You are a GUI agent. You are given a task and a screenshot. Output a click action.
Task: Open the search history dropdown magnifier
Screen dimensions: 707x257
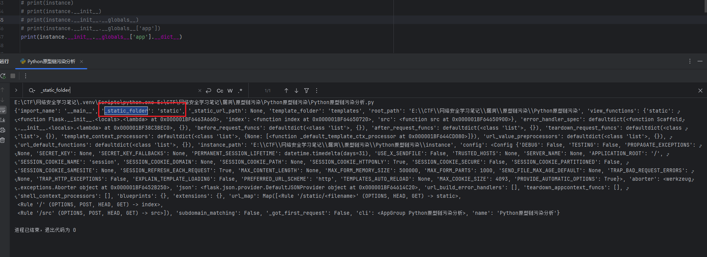click(32, 91)
